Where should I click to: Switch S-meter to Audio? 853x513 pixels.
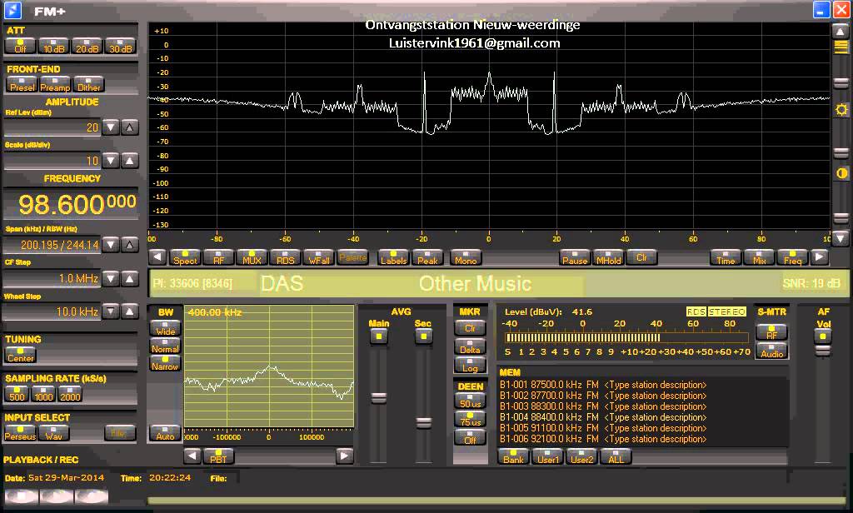coord(771,351)
